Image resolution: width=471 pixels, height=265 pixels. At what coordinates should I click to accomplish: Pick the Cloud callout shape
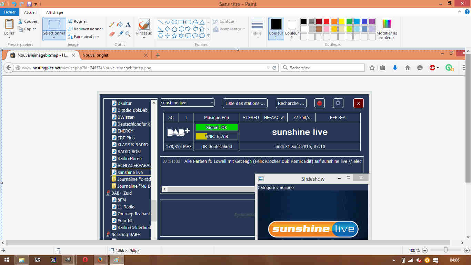202,36
